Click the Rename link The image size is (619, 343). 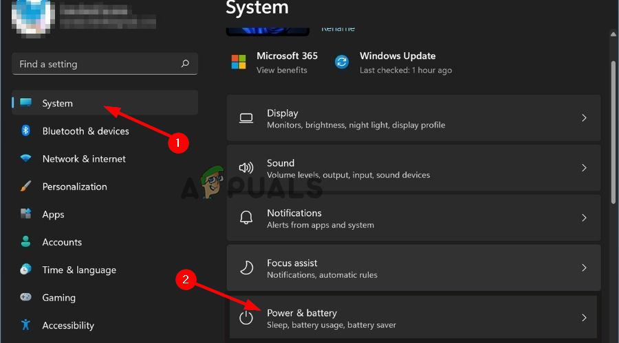(x=338, y=29)
